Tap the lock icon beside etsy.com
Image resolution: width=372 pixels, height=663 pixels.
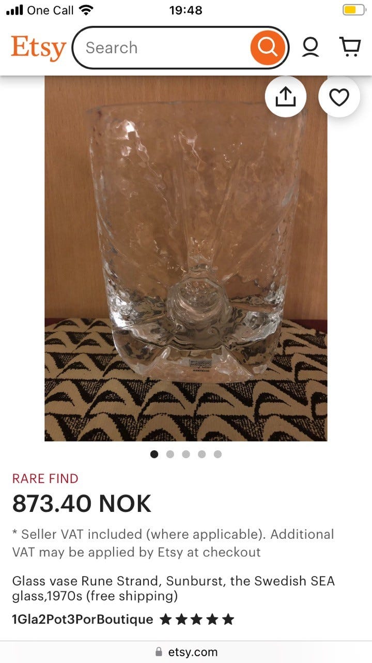159,652
